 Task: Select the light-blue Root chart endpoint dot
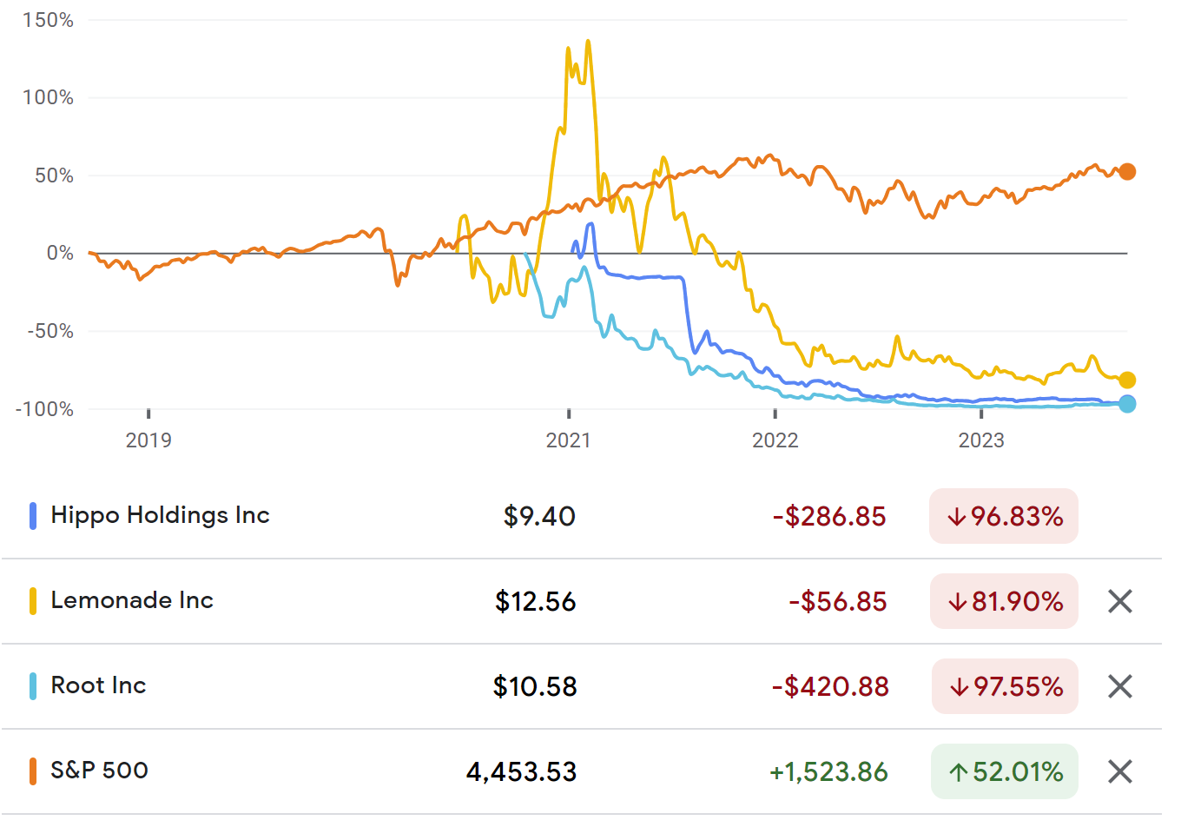tap(1127, 404)
